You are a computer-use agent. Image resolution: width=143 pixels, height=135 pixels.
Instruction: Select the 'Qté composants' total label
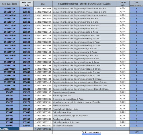pyautogui.click(x=91, y=132)
